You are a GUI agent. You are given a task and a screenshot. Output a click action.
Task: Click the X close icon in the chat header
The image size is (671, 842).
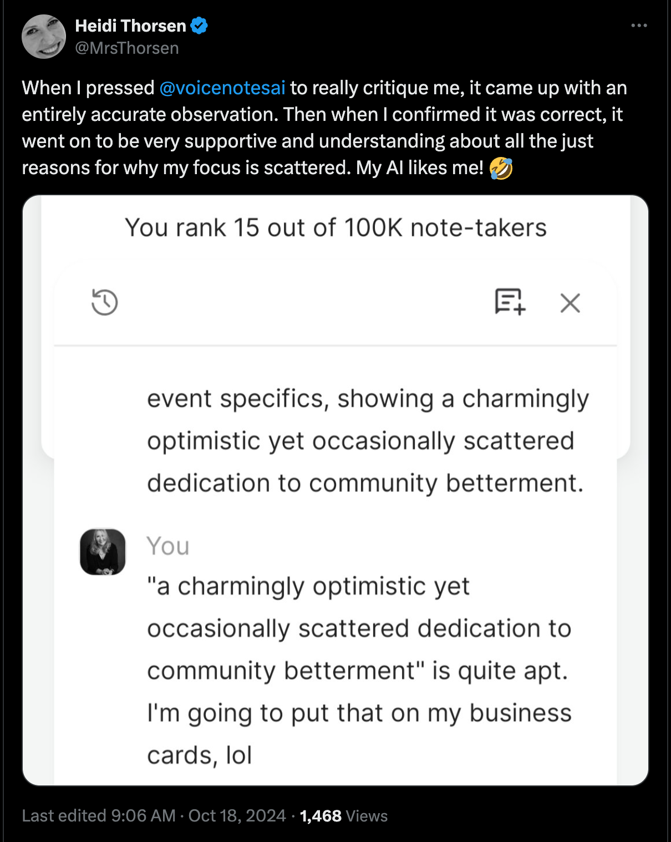570,303
